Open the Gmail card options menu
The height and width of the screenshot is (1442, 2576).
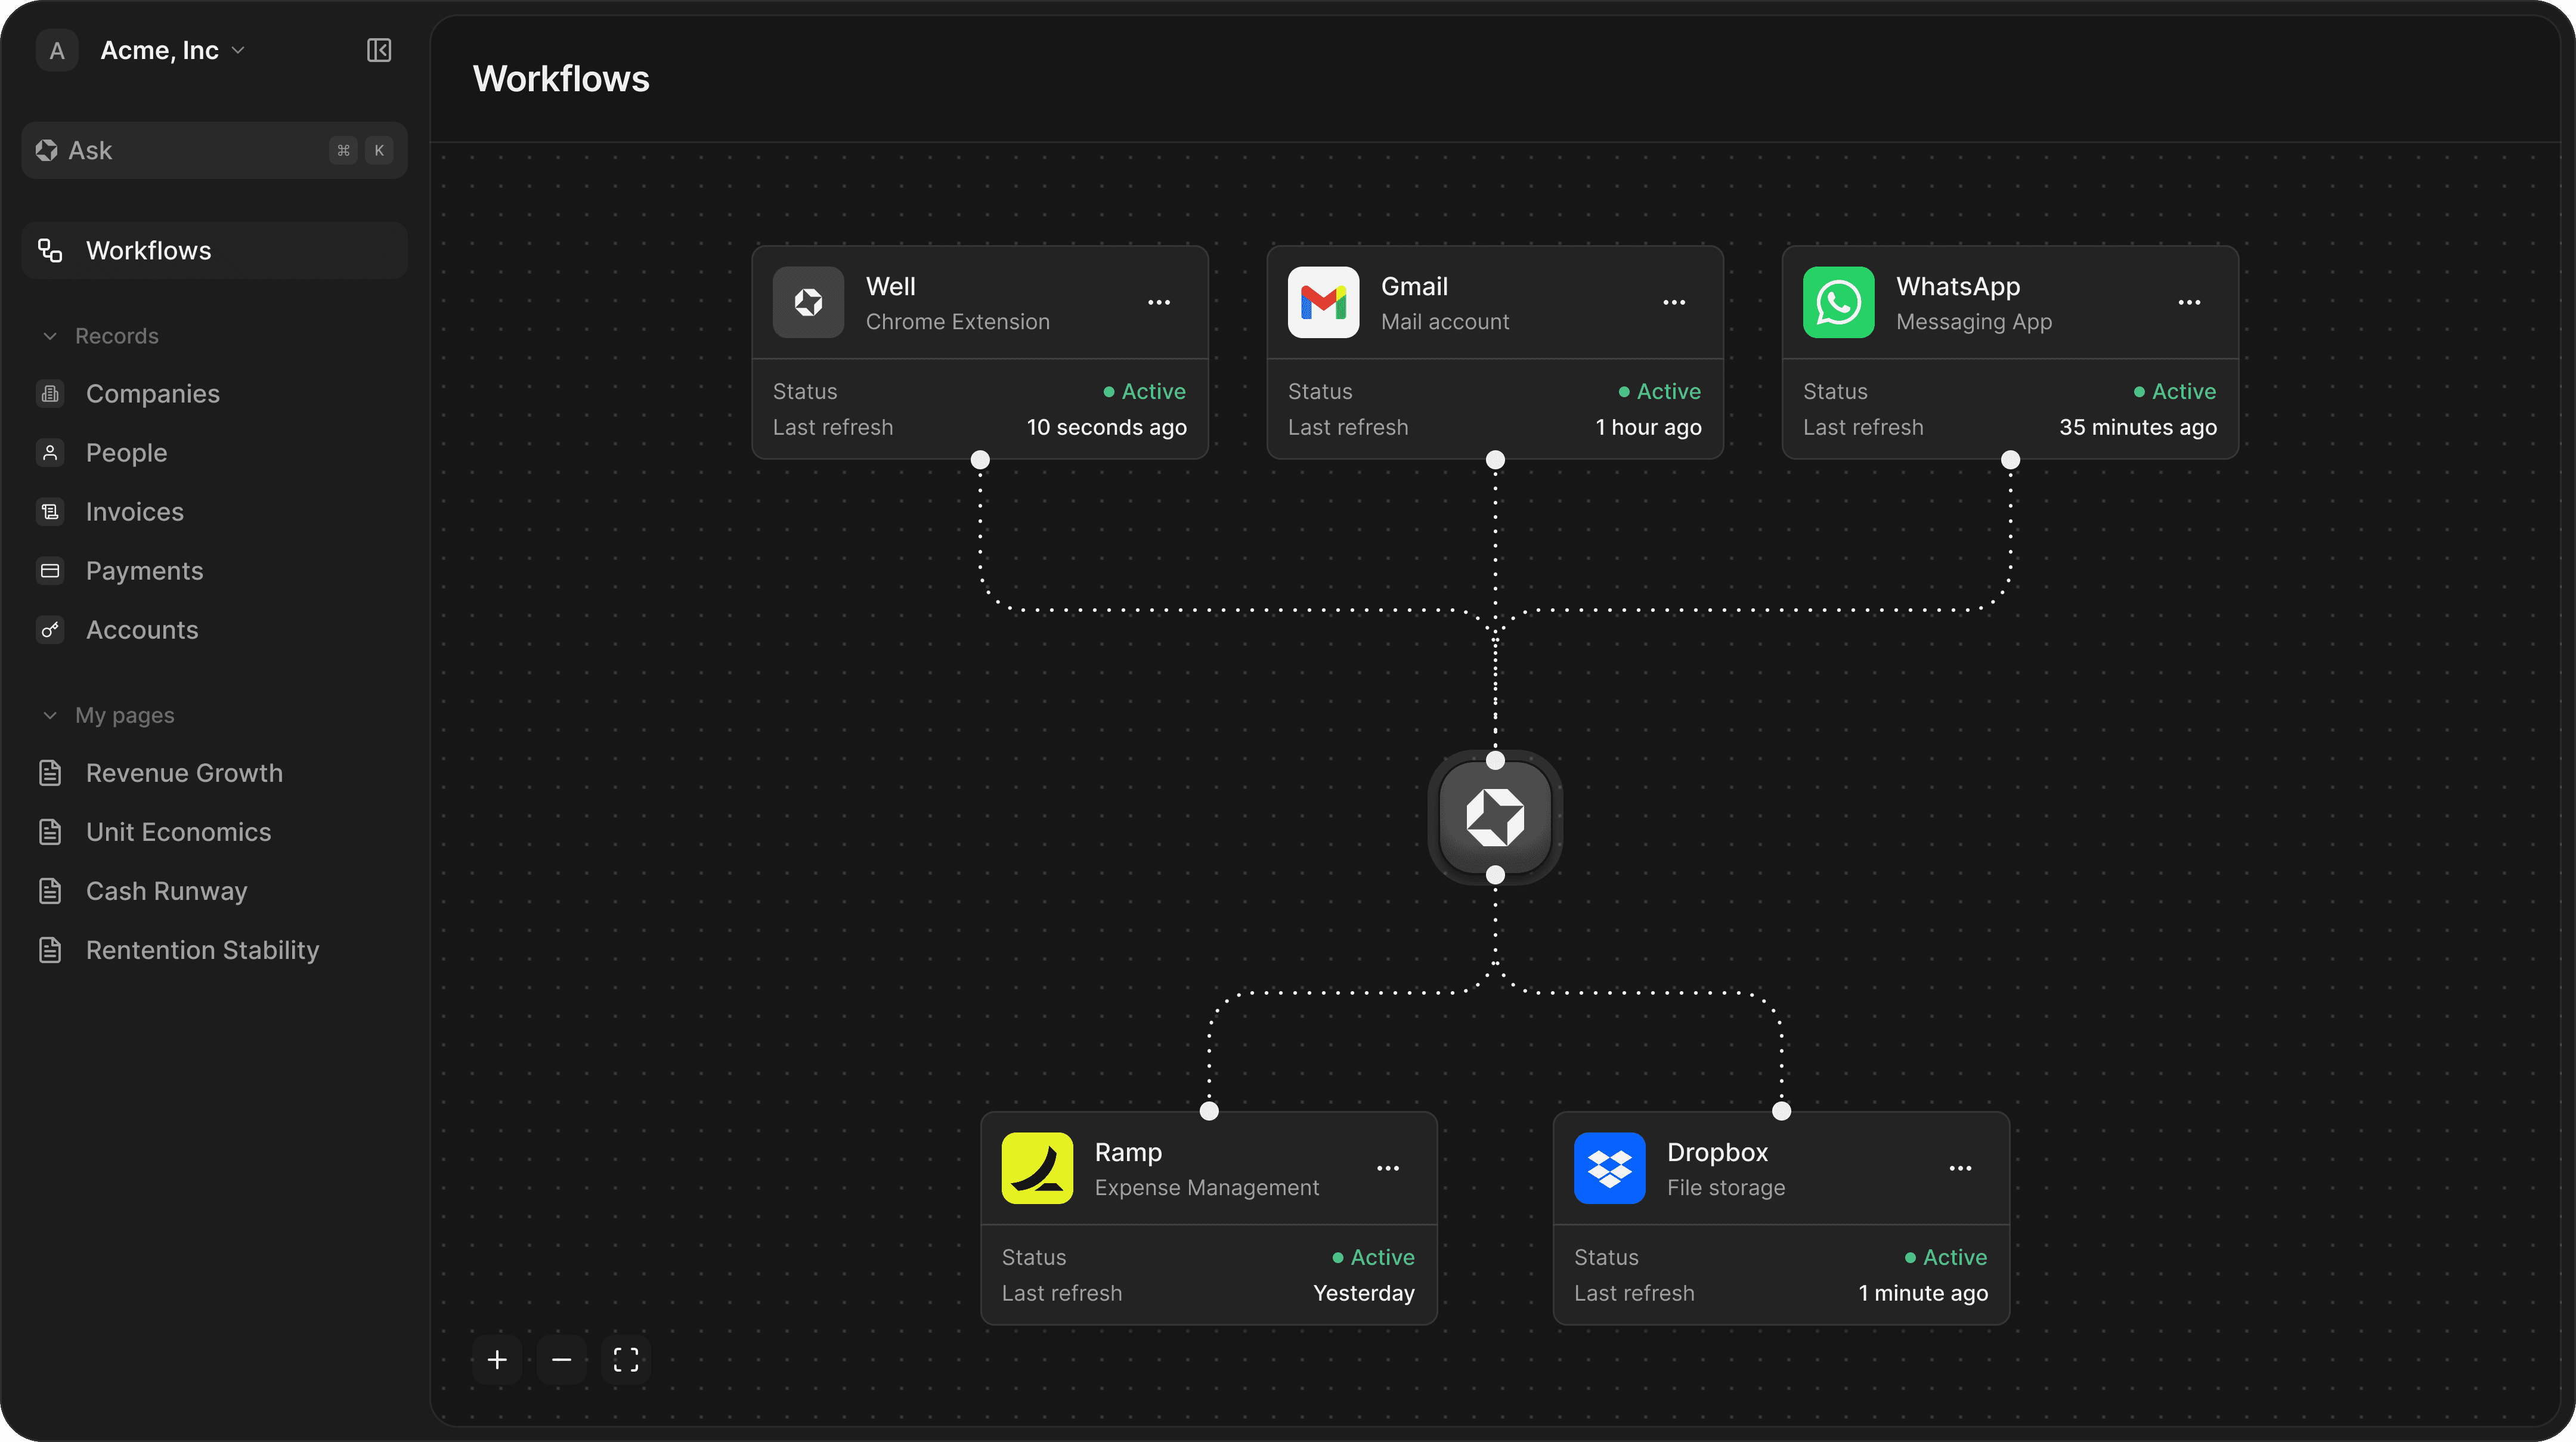click(1673, 302)
